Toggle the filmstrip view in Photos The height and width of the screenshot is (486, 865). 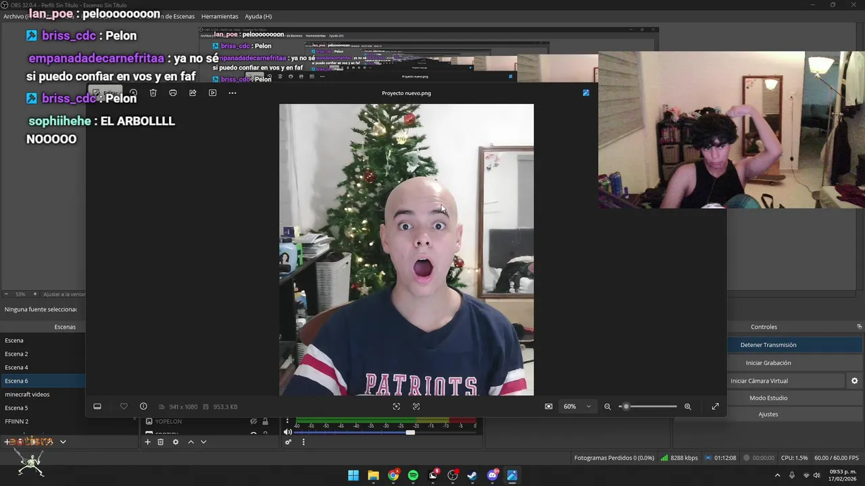(97, 406)
